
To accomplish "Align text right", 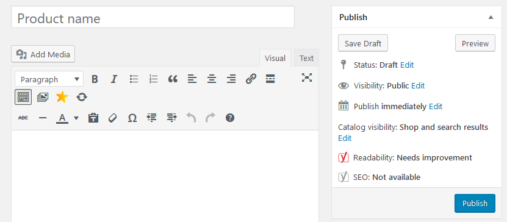I will tap(231, 79).
